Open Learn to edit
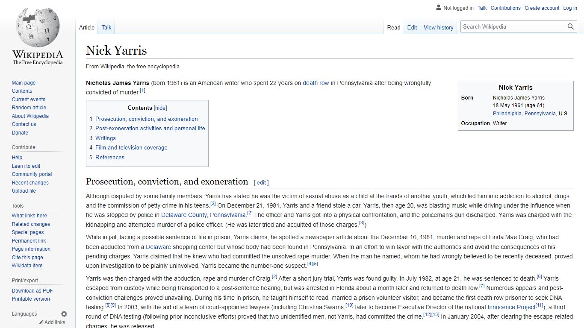The image size is (584, 328). click(26, 166)
